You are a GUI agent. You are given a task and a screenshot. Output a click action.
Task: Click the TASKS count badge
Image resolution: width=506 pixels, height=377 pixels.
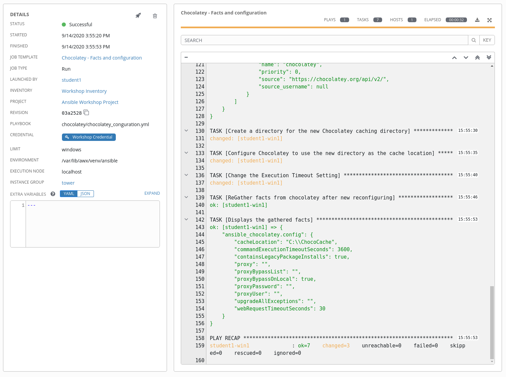coord(378,20)
